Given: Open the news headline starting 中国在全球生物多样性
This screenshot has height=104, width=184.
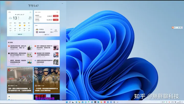Looking at the screenshot, I should point(44,61).
